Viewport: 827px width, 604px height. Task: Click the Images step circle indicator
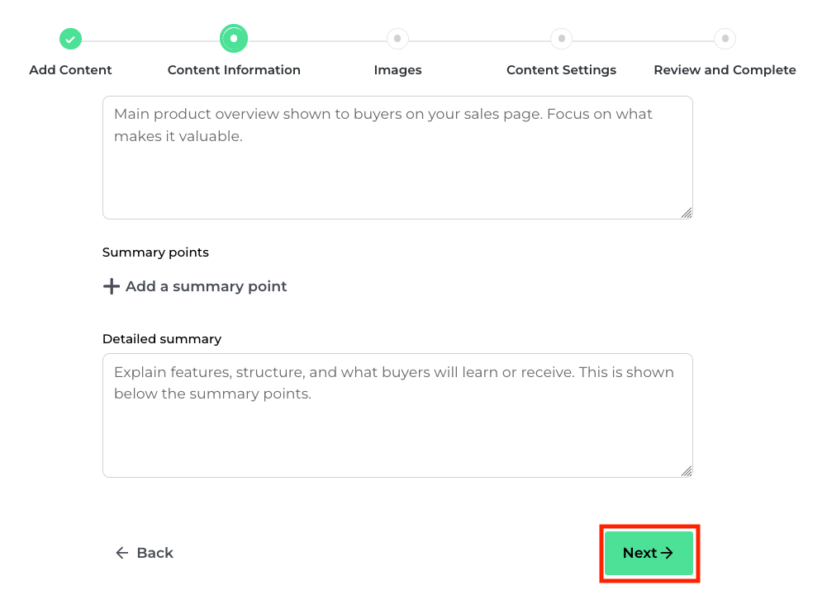(x=397, y=39)
